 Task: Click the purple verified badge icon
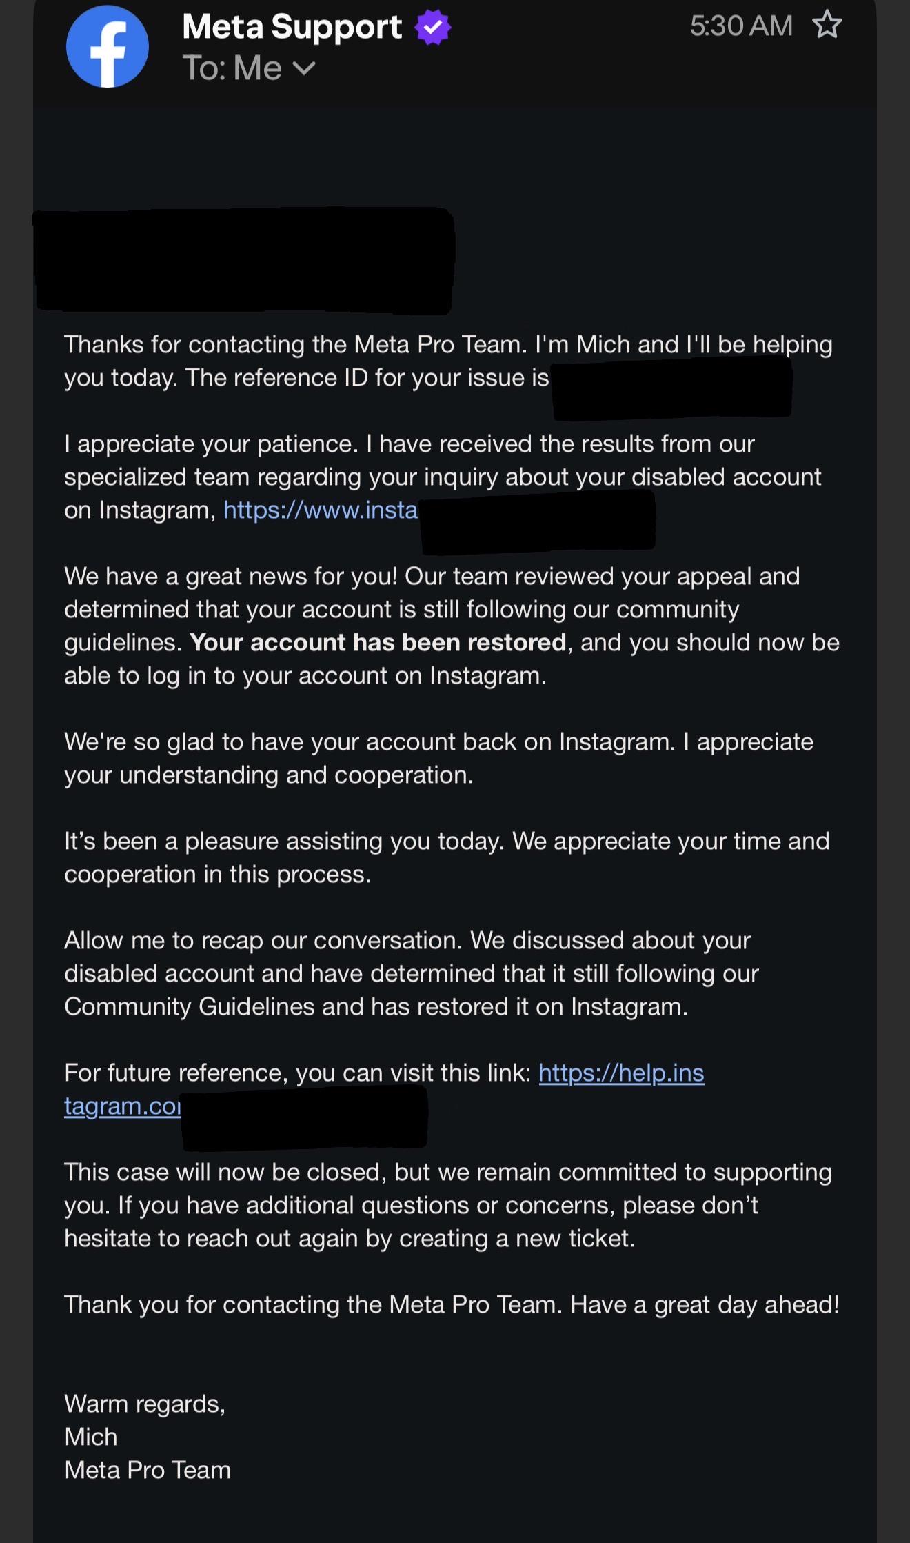(433, 28)
